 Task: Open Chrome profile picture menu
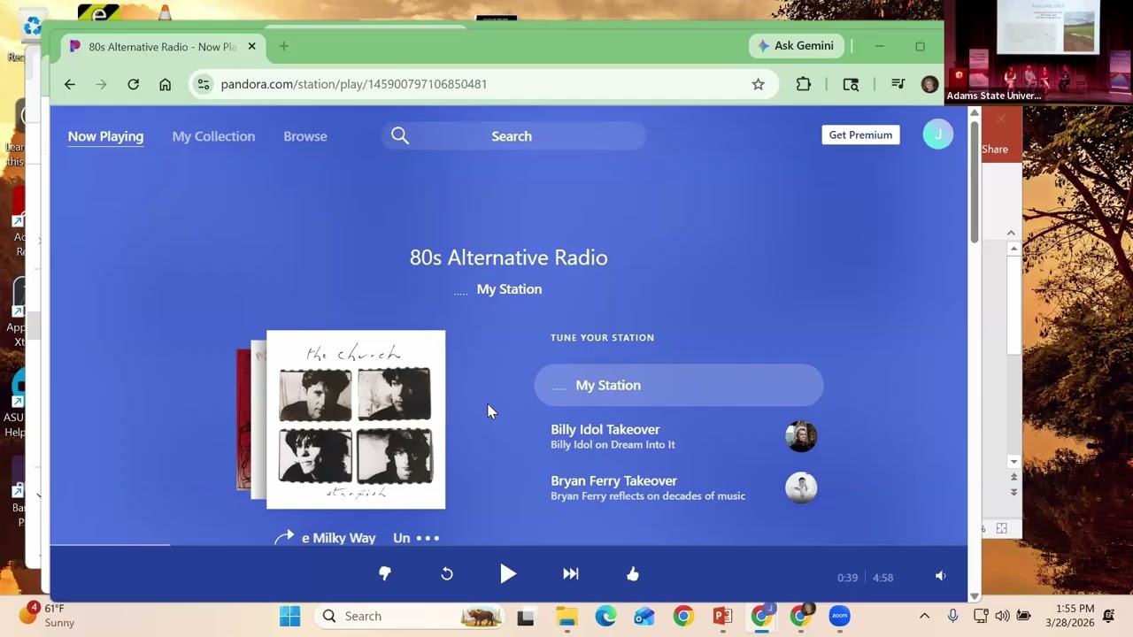(x=929, y=84)
